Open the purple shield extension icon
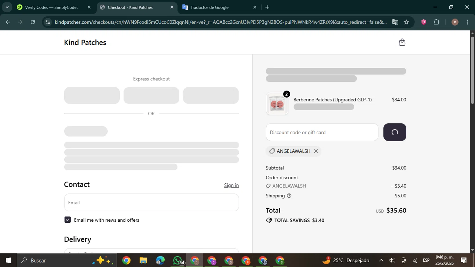Screen dimensions: 475x267 pos(423,22)
